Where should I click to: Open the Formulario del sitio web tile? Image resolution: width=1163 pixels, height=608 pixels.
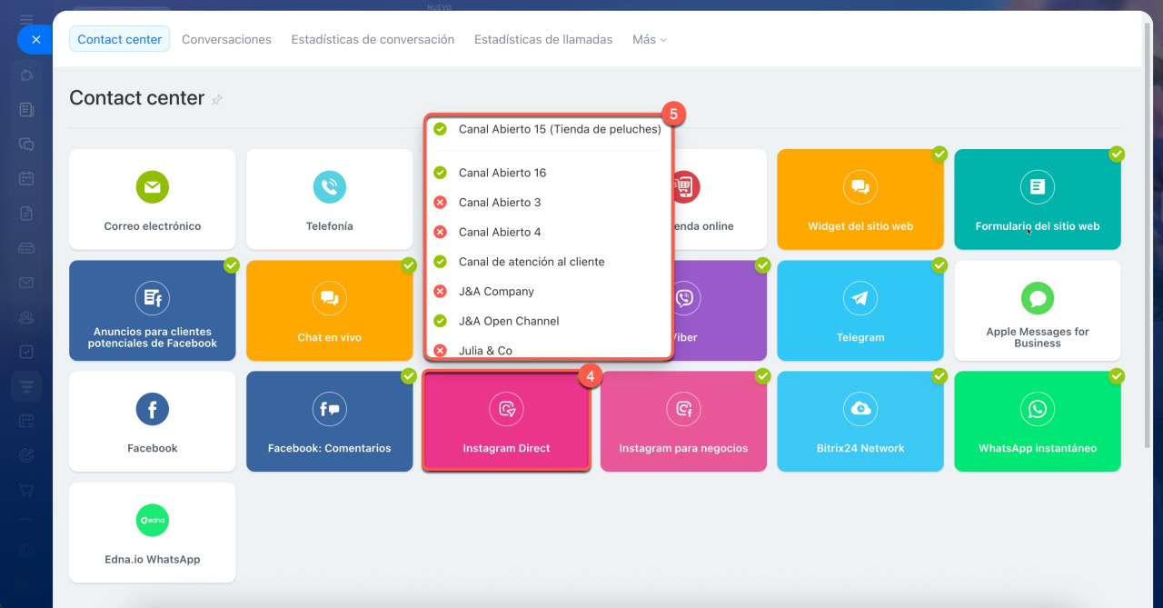pyautogui.click(x=1037, y=199)
